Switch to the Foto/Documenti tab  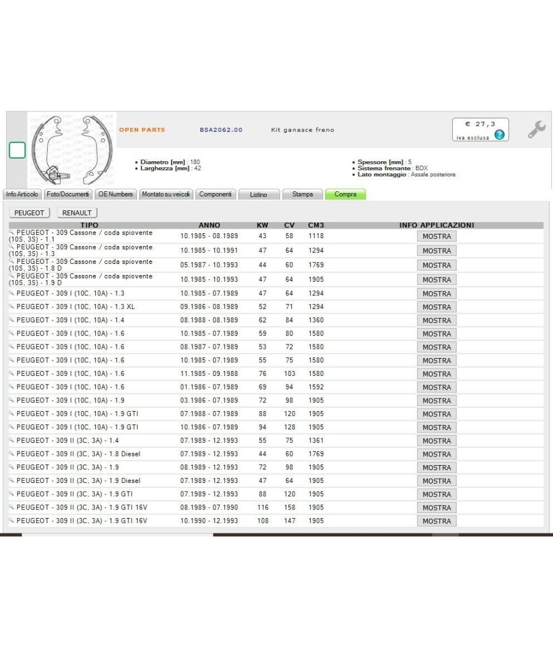click(68, 194)
